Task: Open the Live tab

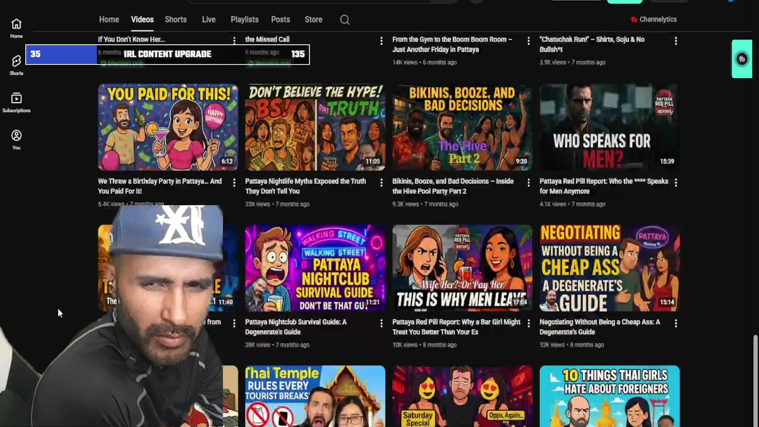Action: point(209,20)
